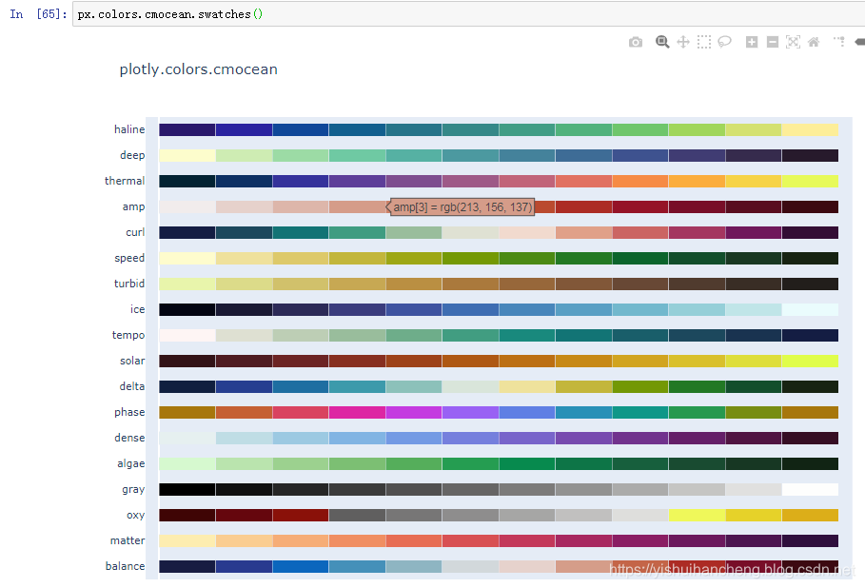Viewport: 865px width, 588px height.
Task: Click the first dark navy curl swatch
Action: point(187,232)
